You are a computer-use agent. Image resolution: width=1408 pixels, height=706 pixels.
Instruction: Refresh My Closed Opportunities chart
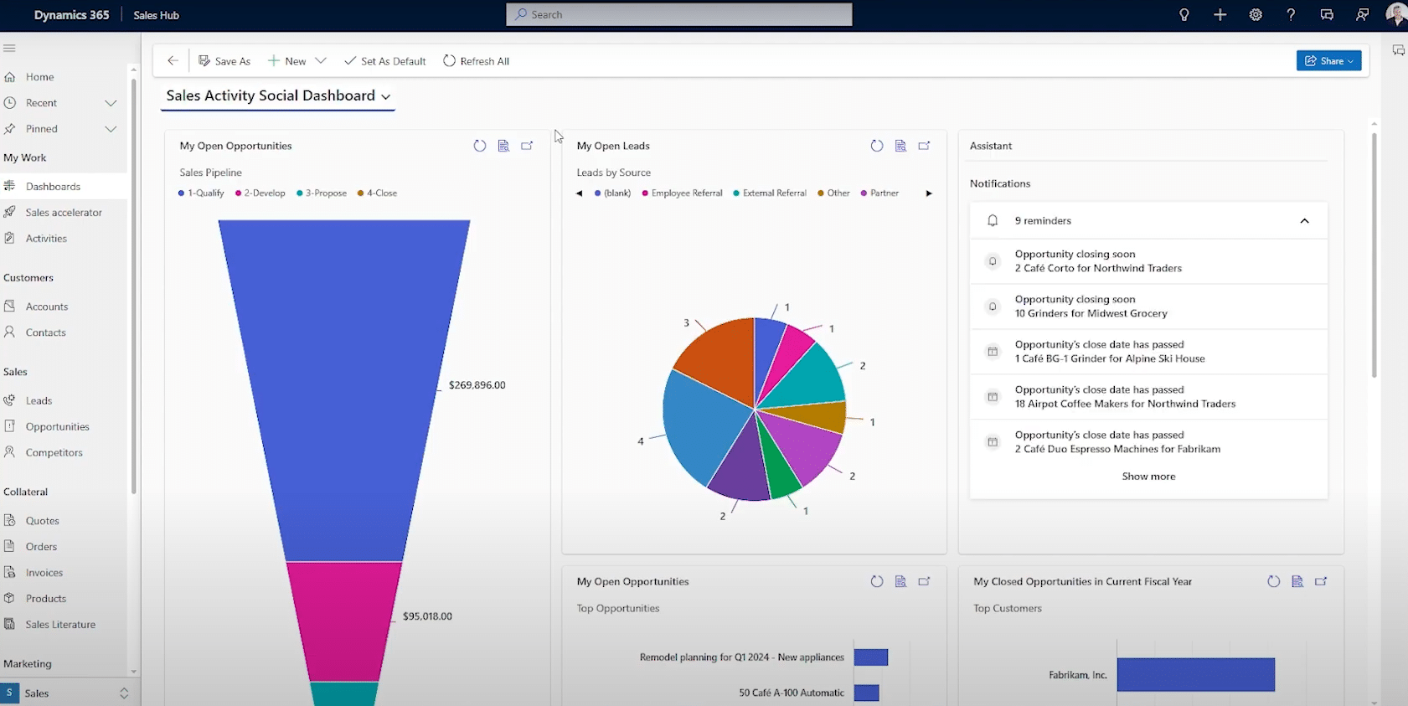(1273, 581)
